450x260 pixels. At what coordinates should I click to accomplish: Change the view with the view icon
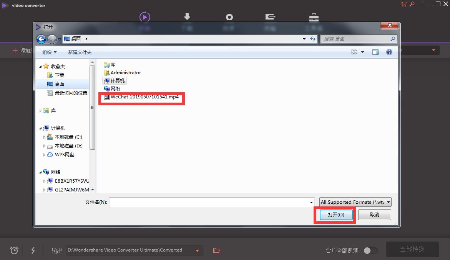pos(354,52)
